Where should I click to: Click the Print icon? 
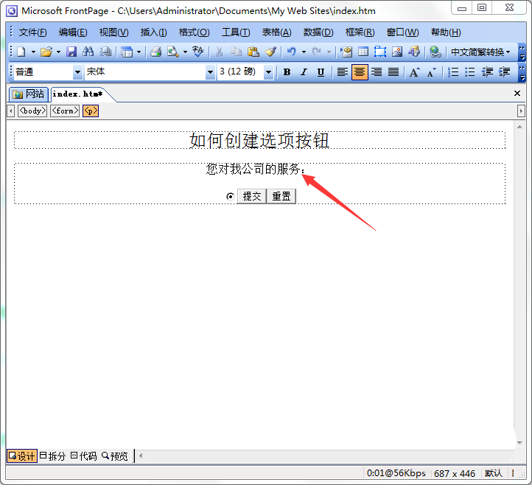tap(155, 52)
